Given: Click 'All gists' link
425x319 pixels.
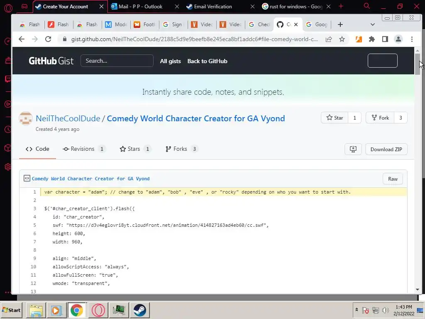Looking at the screenshot, I should [x=170, y=61].
